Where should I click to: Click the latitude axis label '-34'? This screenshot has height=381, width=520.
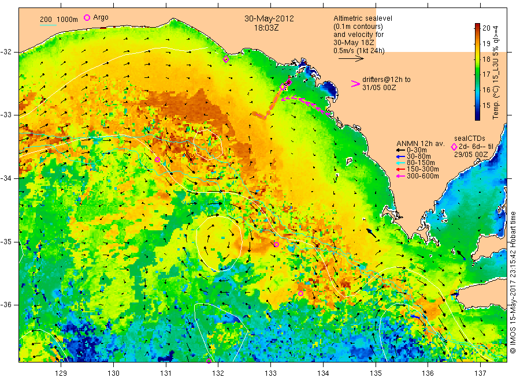pos(6,178)
